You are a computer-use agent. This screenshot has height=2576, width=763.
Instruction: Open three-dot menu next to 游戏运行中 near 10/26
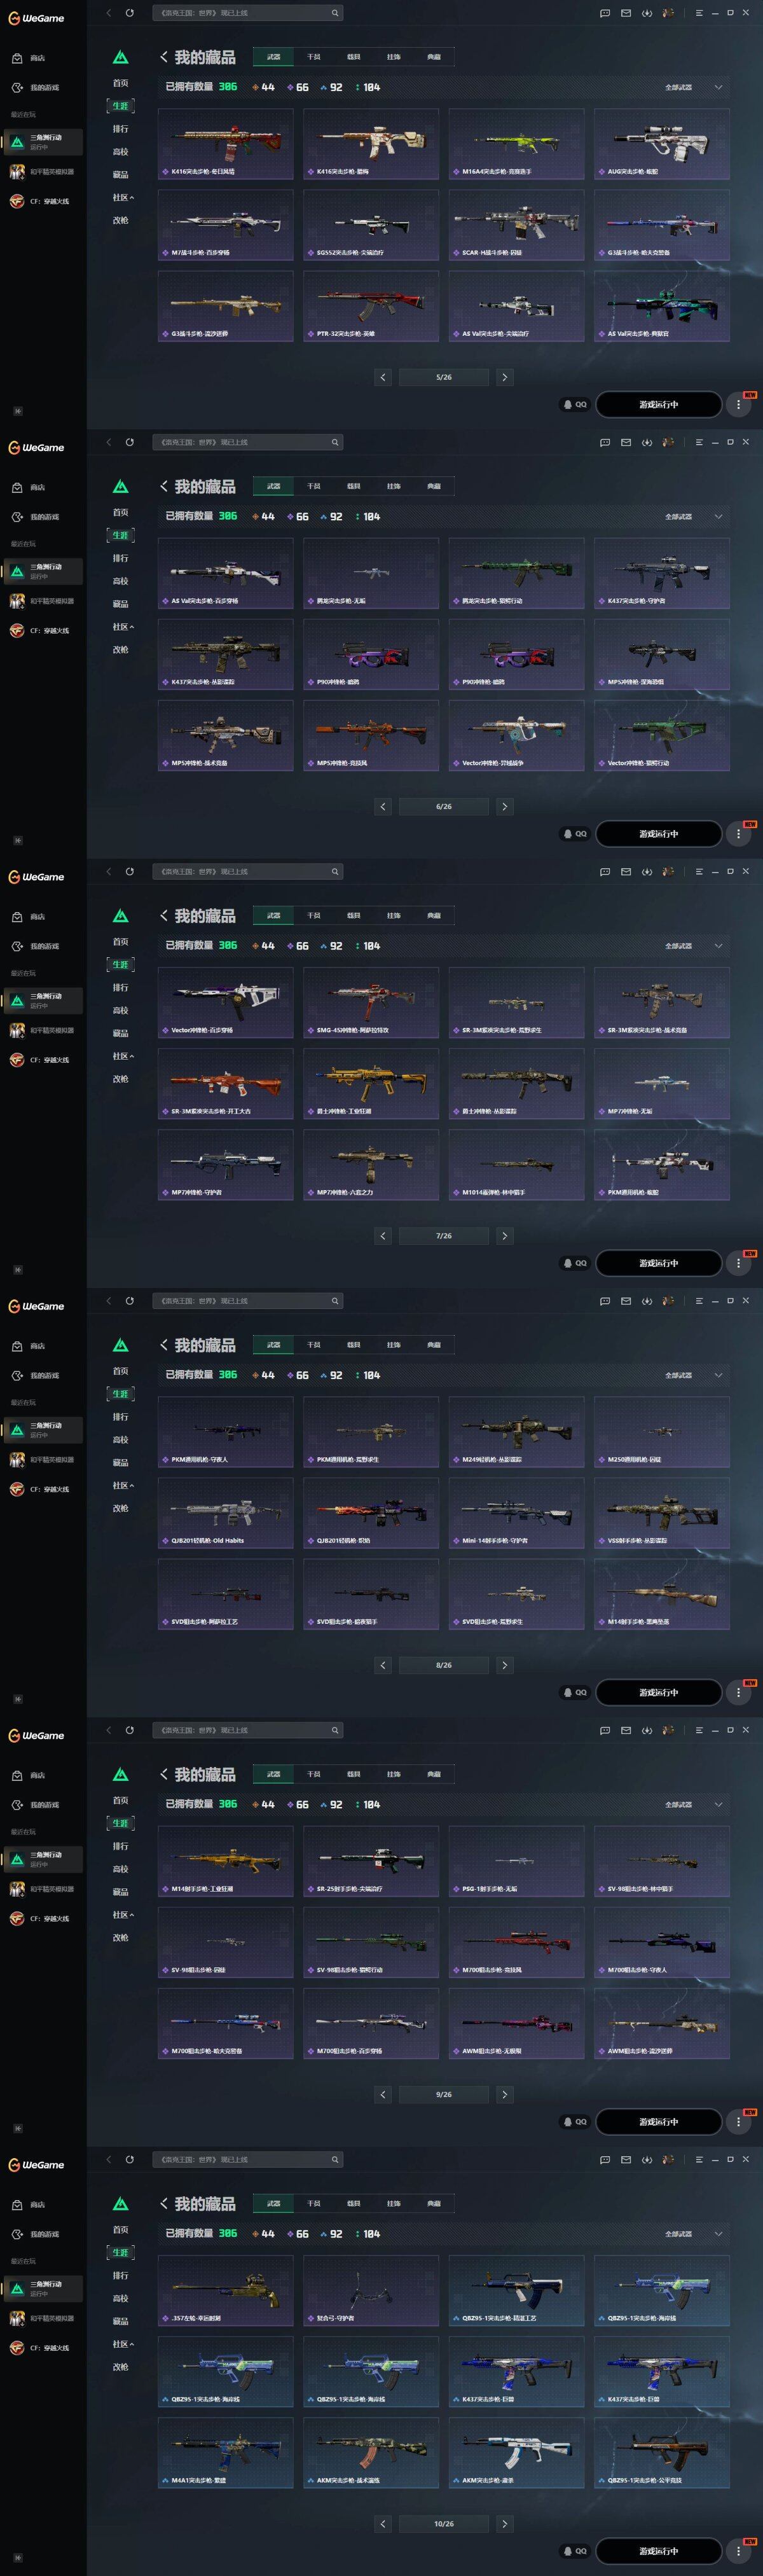pyautogui.click(x=739, y=2551)
